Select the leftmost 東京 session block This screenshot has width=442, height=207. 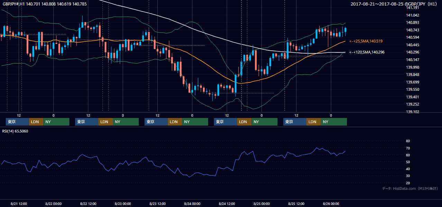pos(17,122)
